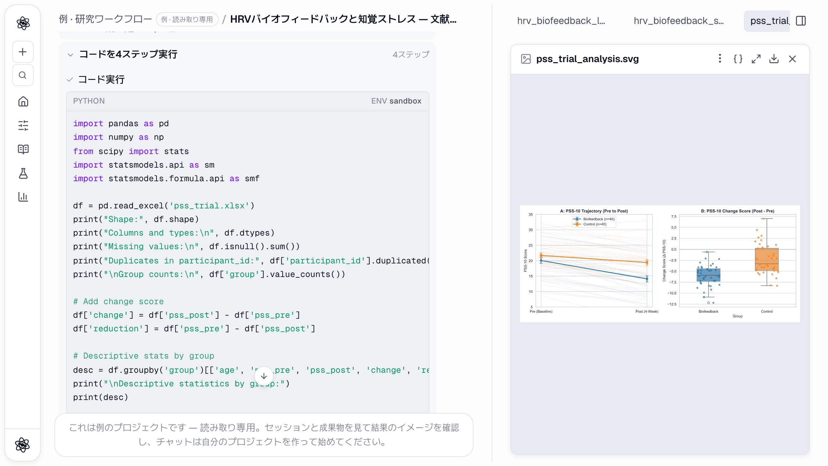Open the bar chart icon in sidebar
The width and height of the screenshot is (828, 466).
coord(23,196)
